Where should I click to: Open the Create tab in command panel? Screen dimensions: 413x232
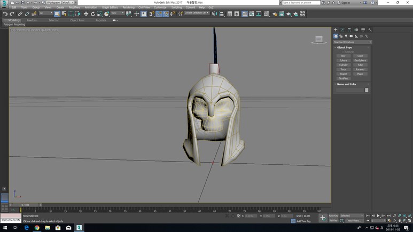coord(336,30)
